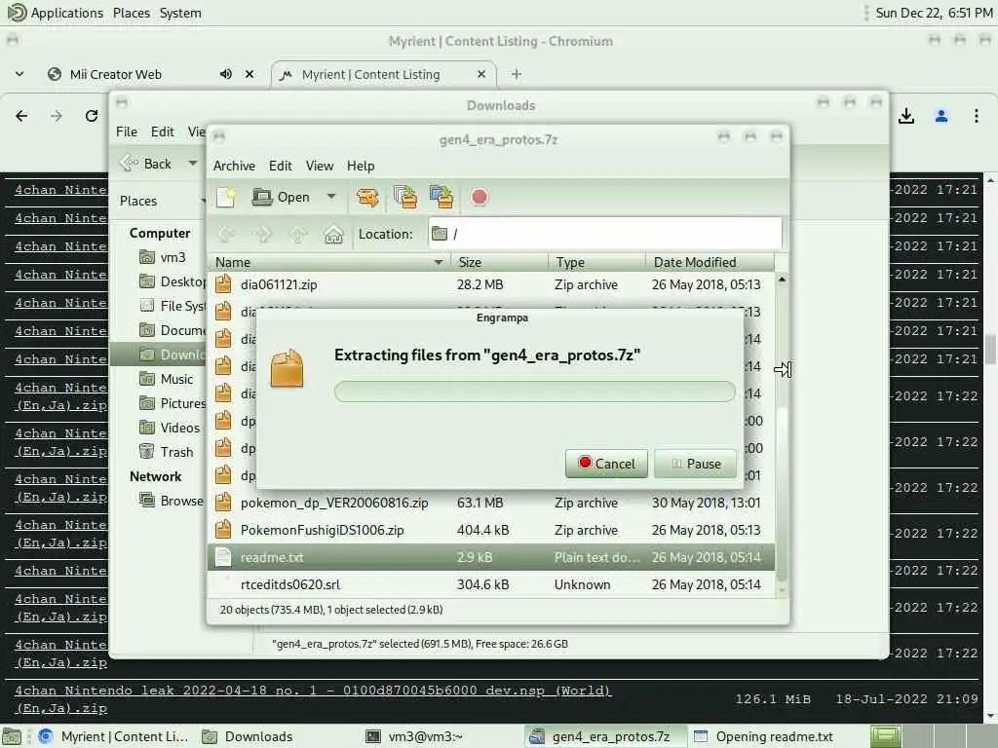
Task: Close the Mii Creator Web tab
Action: pos(249,74)
